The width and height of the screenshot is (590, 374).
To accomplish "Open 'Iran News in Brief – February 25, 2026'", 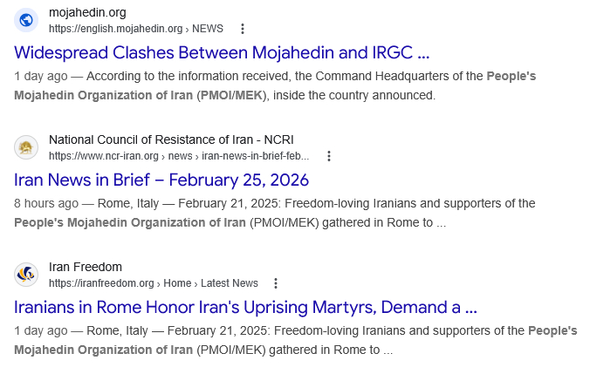I will click(x=161, y=180).
